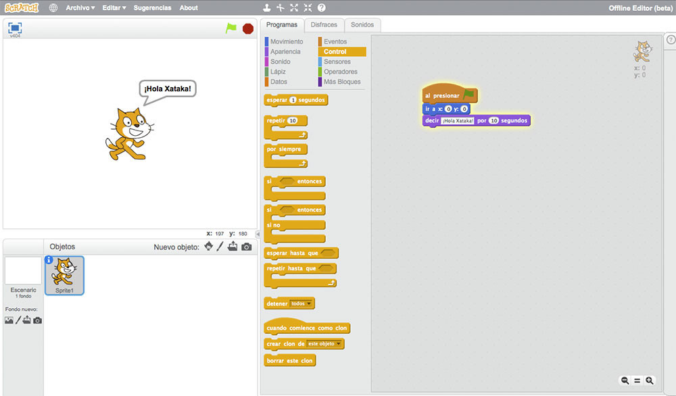676x396 pixels.
Task: Open the language globe menu
Action: (x=53, y=7)
